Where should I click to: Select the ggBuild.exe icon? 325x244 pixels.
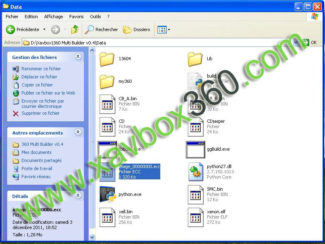tap(195, 149)
